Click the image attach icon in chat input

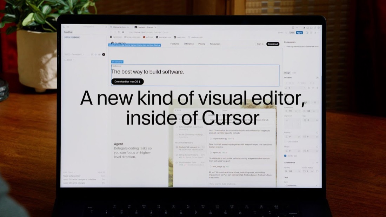[x=99, y=54]
